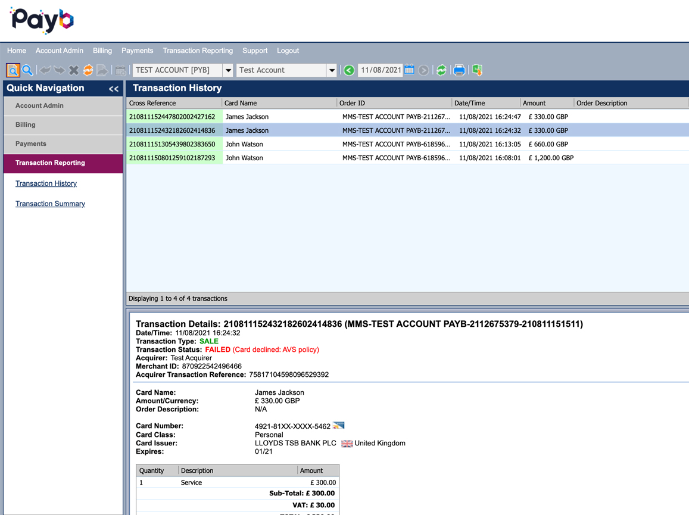Open the Support menu
The height and width of the screenshot is (515, 689).
[255, 51]
